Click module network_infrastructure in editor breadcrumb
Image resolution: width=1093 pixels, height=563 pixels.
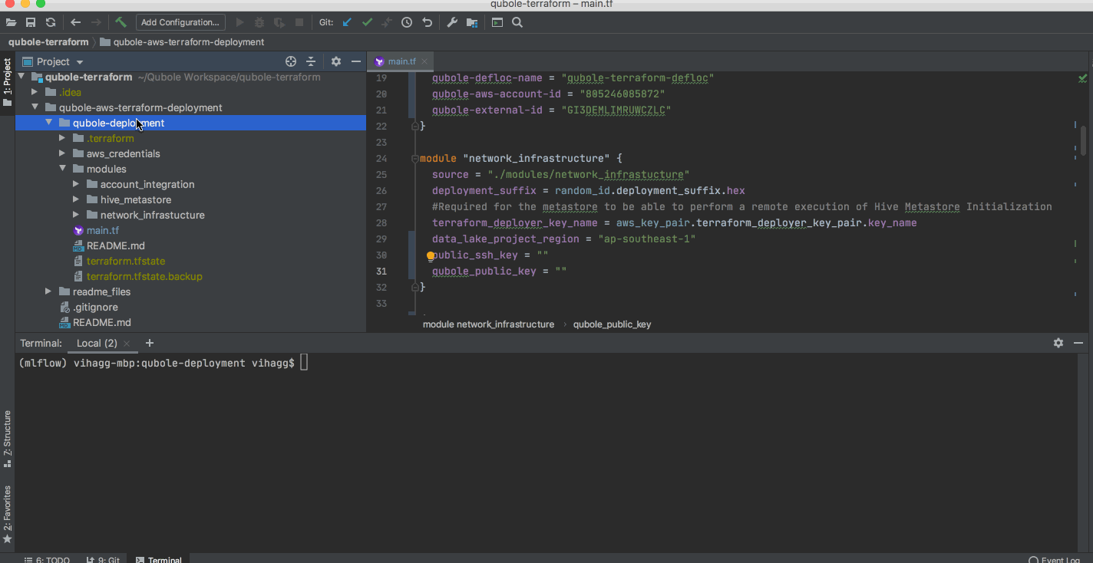point(488,324)
